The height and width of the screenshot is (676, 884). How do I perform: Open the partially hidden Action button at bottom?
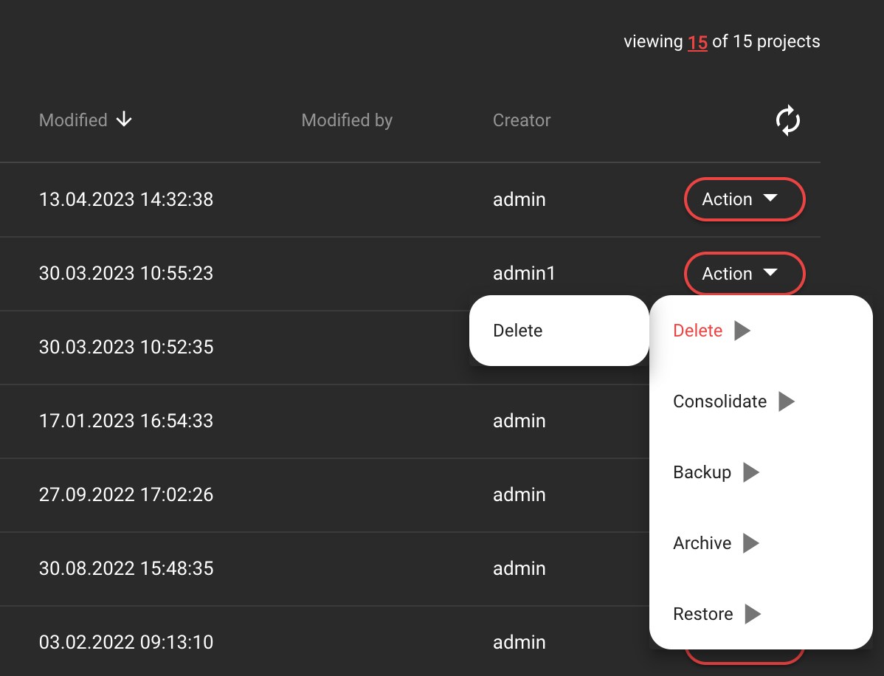click(745, 655)
